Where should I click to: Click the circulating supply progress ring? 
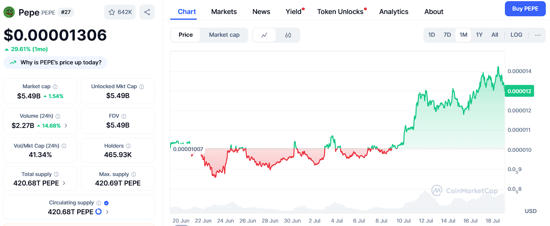(99, 212)
